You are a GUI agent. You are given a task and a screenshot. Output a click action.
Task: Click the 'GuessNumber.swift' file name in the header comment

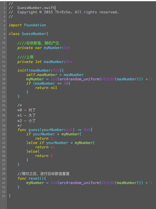pyautogui.click(x=36, y=8)
